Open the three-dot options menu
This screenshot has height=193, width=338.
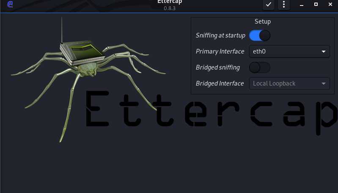284,4
